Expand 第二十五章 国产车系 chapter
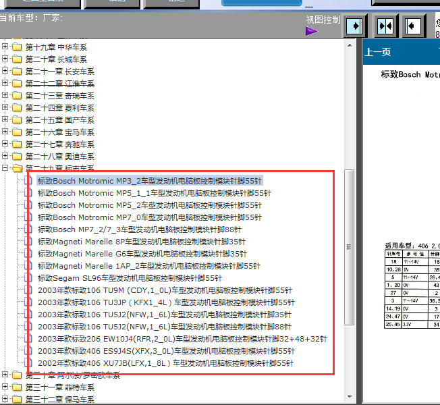This screenshot has height=405, width=440. (5, 119)
